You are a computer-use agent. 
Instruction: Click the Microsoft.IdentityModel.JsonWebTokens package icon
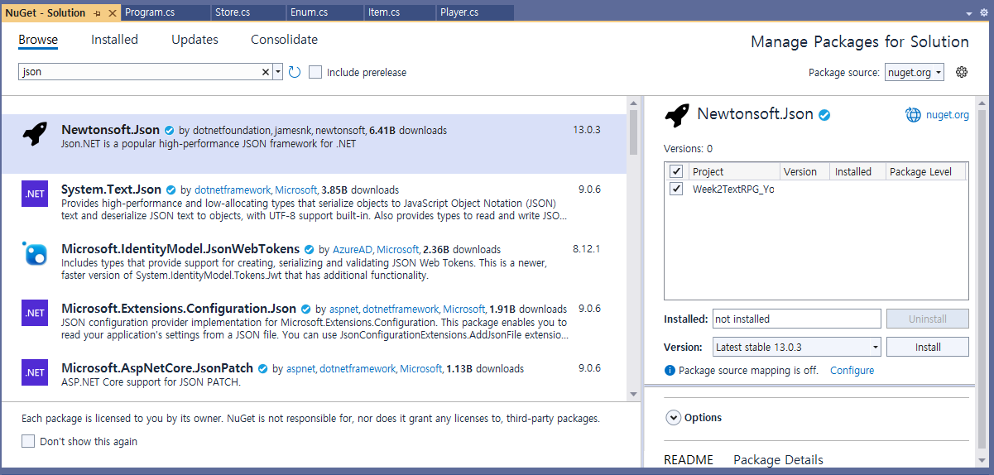pos(35,253)
